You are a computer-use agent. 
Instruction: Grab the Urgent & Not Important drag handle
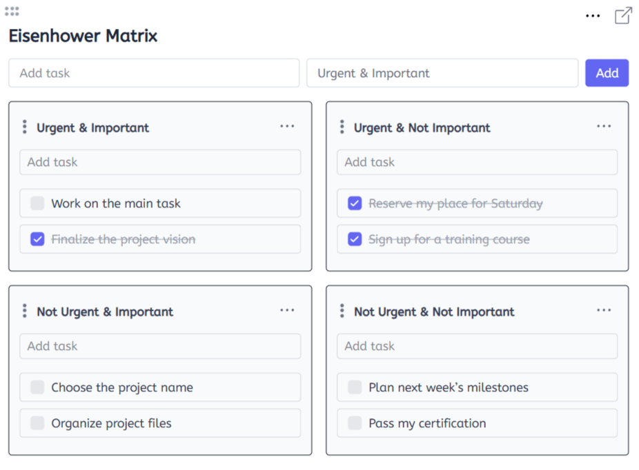[x=342, y=127]
